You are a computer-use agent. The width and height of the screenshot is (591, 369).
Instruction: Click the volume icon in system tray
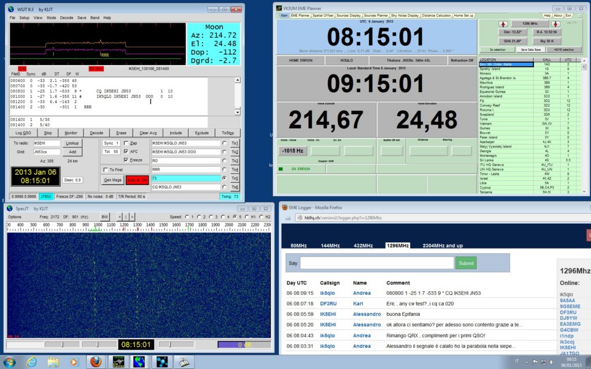(x=551, y=362)
